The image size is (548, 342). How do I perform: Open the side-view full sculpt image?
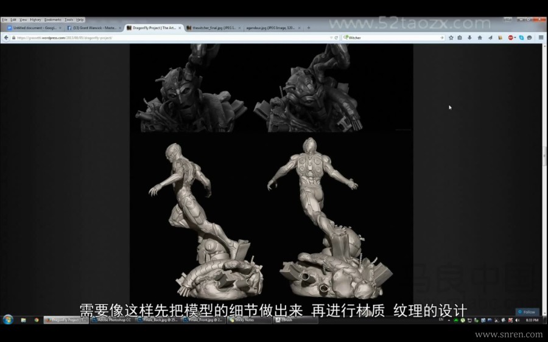[x=206, y=220]
